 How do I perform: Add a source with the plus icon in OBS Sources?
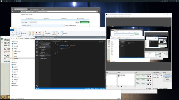118,86
